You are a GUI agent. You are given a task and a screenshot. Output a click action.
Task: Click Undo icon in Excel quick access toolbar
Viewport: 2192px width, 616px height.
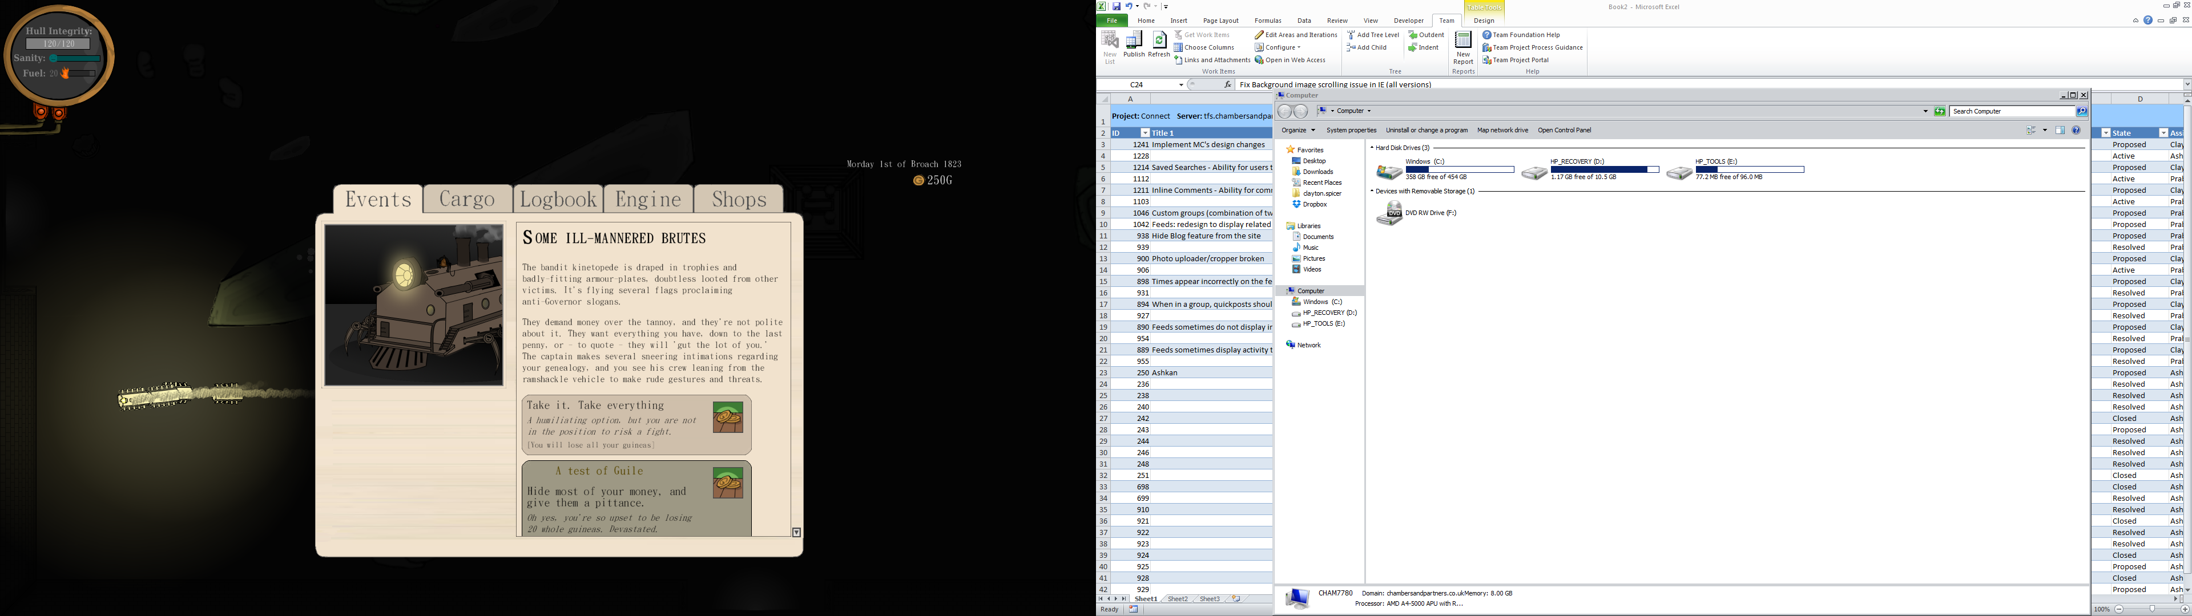tap(1129, 6)
